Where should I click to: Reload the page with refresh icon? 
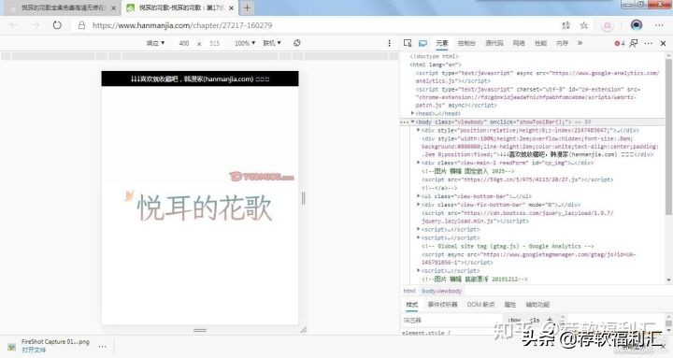click(x=57, y=25)
